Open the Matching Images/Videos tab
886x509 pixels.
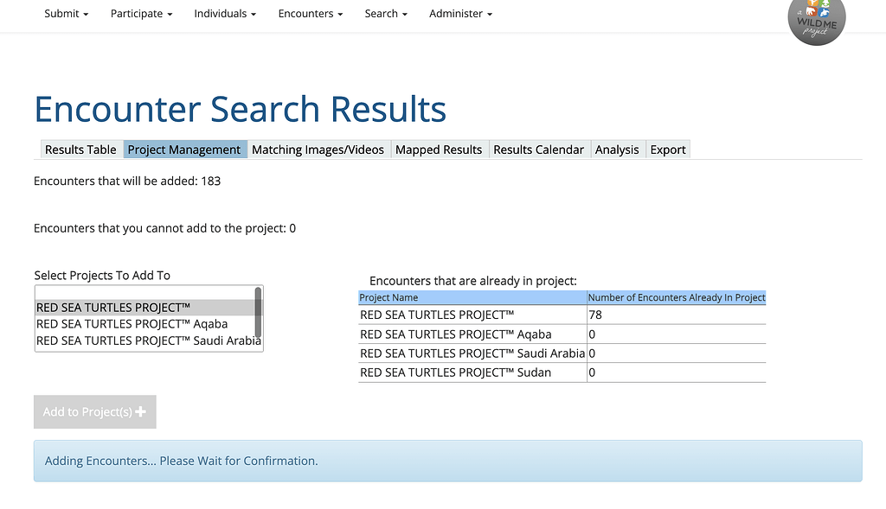click(x=318, y=149)
